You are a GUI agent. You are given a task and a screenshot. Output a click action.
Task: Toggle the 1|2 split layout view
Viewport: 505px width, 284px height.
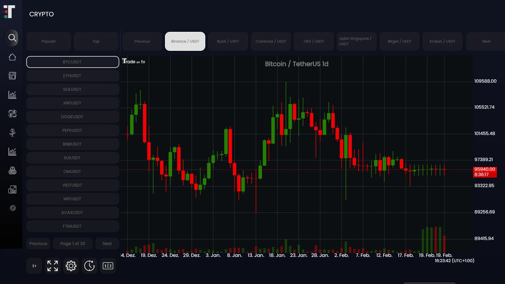[x=108, y=266]
